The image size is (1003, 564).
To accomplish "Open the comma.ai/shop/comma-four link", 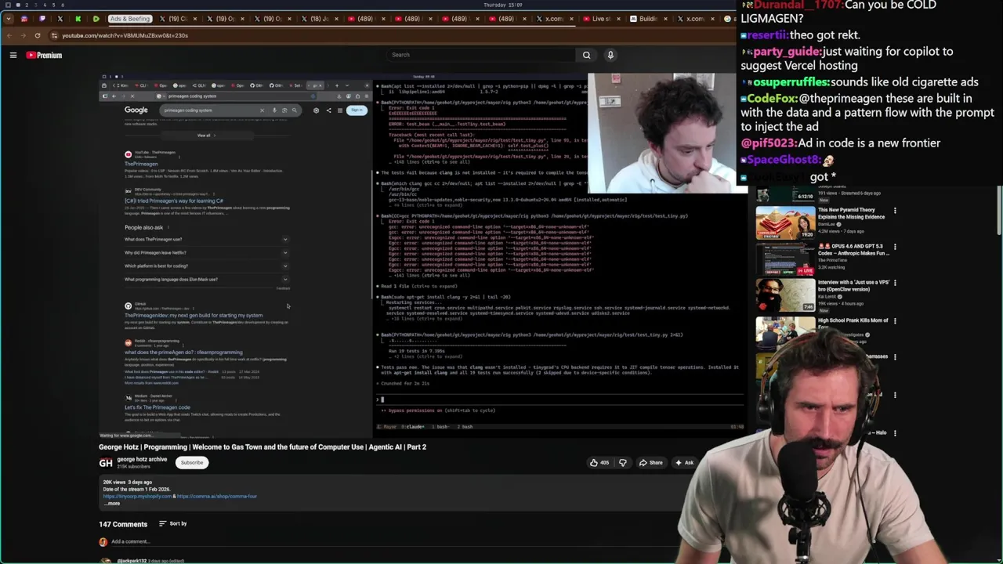I will [x=217, y=496].
